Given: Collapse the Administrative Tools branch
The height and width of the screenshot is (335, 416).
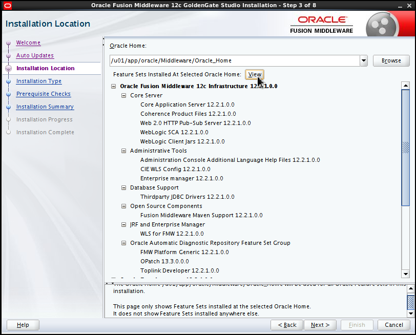Looking at the screenshot, I should pyautogui.click(x=123, y=151).
